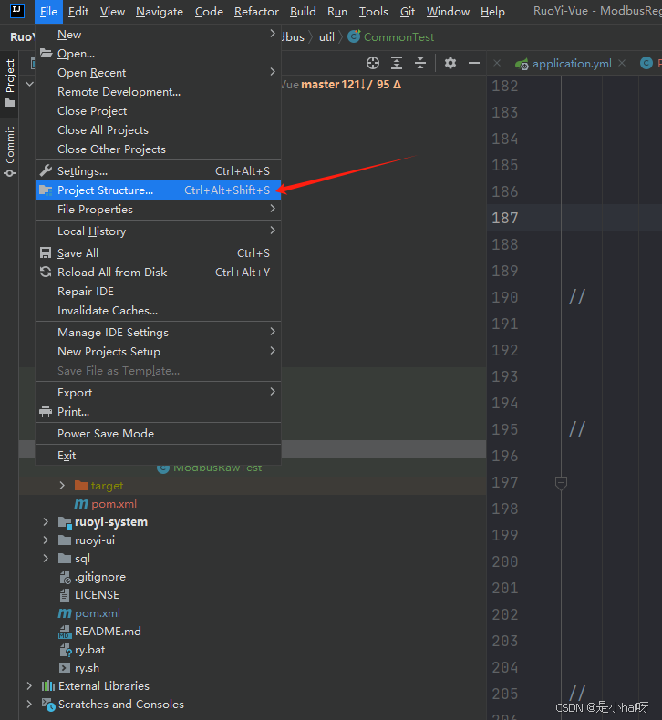Click the README.md markdown file icon
The image size is (662, 720).
65,632
